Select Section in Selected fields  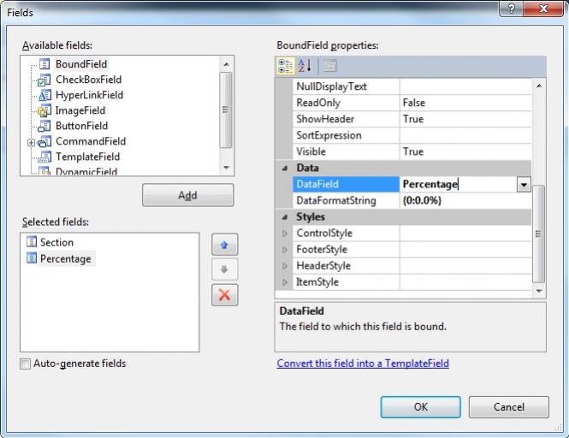coord(56,242)
